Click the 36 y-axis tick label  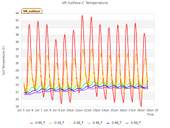coord(17,42)
